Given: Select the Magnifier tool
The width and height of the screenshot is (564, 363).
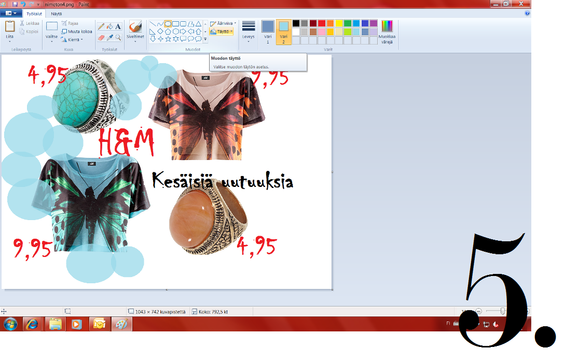Looking at the screenshot, I should tap(118, 37).
